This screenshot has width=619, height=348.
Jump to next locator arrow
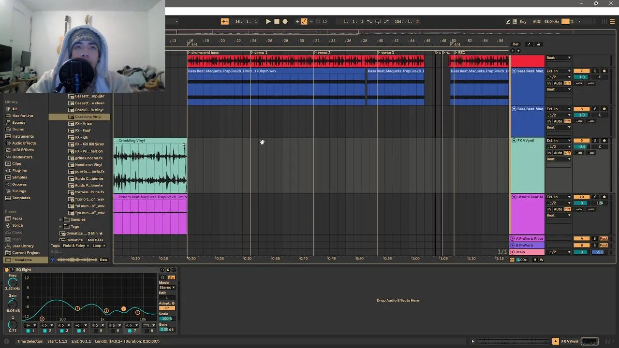[x=518, y=50]
